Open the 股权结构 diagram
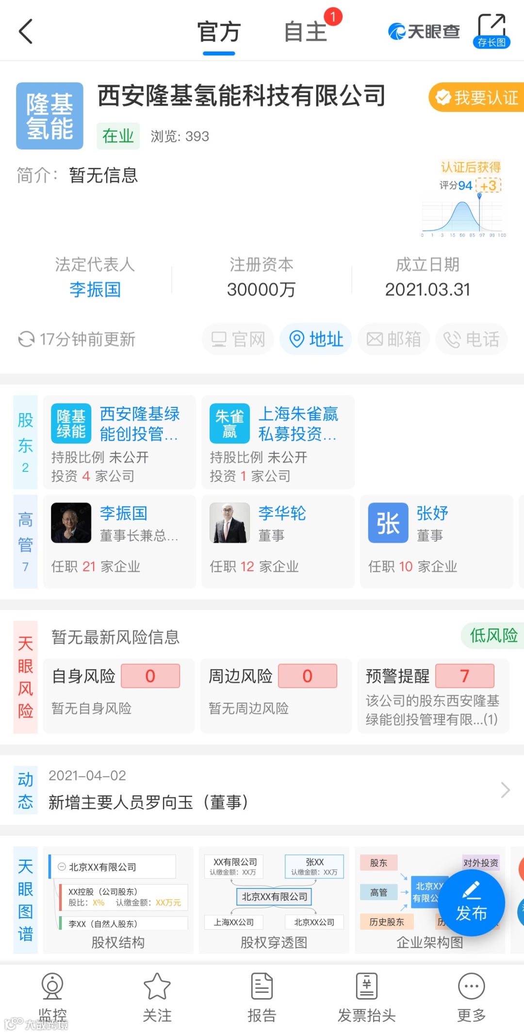Viewport: 524px width, 1034px height. click(x=118, y=900)
